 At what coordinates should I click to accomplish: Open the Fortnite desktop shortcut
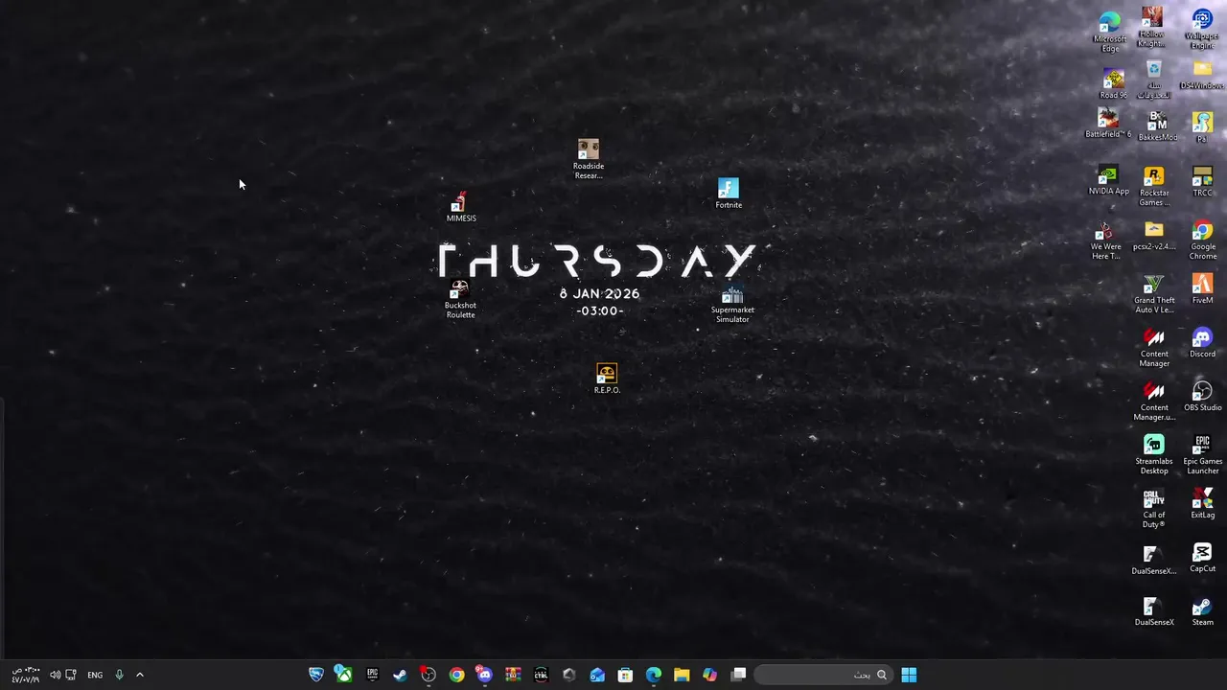729,193
